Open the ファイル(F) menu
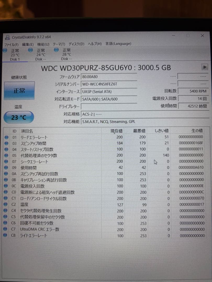The image size is (212, 282). click(x=11, y=44)
